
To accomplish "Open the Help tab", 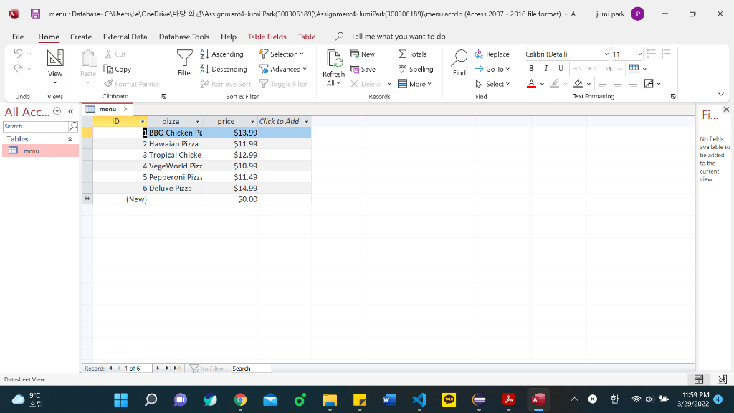I will click(229, 37).
